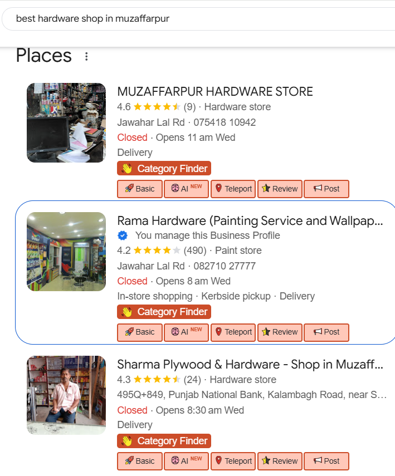The image size is (395, 476).
Task: Click Category Finder under Rama Hardware
Action: 164,312
